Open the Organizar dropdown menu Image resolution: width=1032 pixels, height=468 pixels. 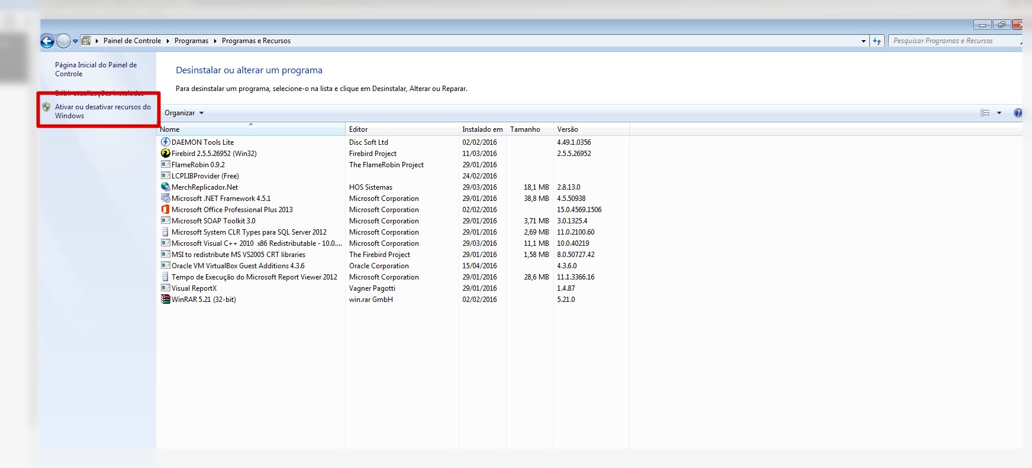tap(183, 113)
